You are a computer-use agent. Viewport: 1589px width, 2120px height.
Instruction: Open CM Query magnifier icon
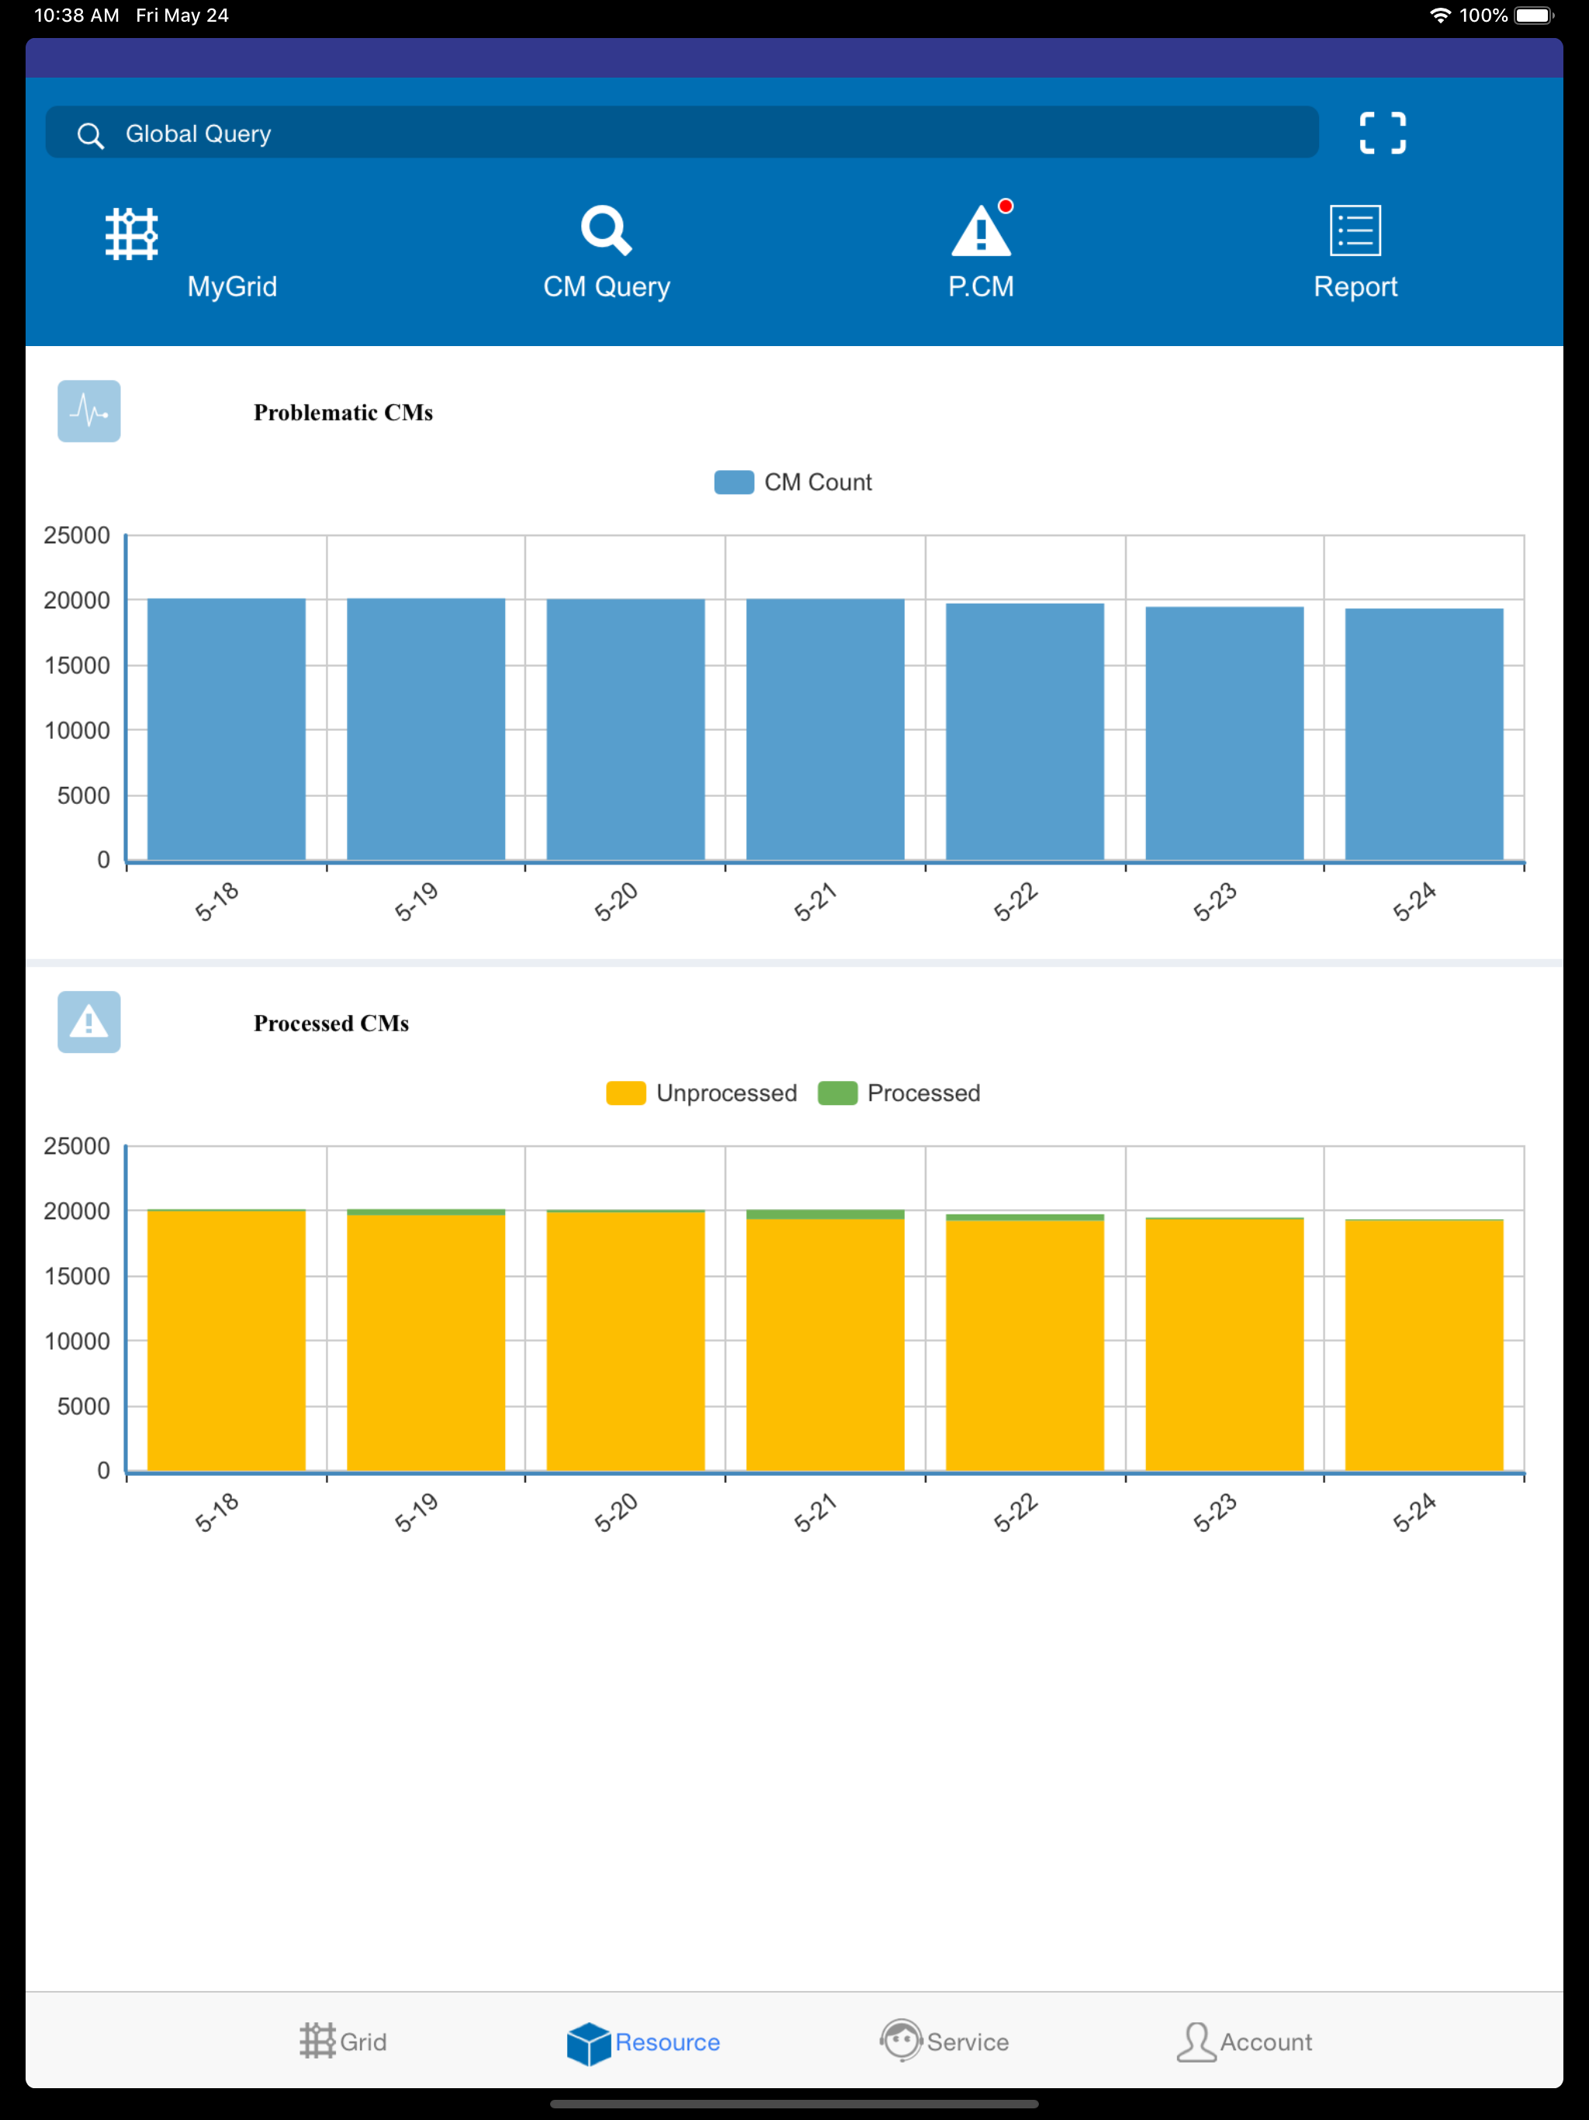[x=606, y=231]
